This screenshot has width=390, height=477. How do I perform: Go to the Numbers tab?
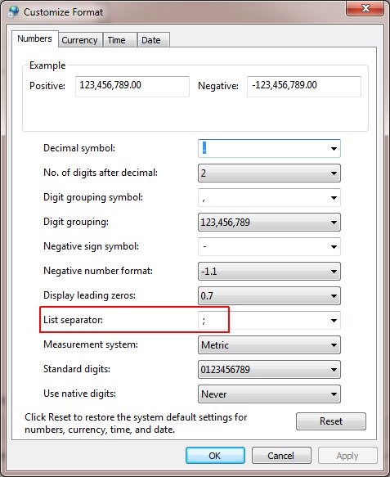pyautogui.click(x=34, y=39)
